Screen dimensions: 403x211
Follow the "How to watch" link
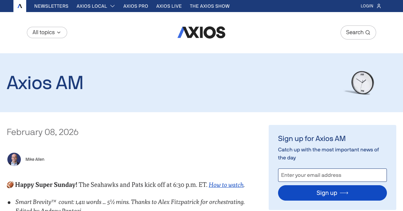226,185
